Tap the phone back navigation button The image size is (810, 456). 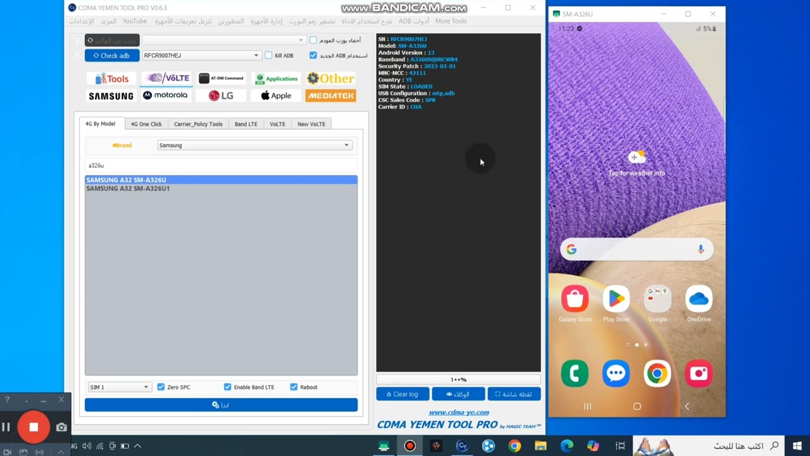(x=687, y=406)
